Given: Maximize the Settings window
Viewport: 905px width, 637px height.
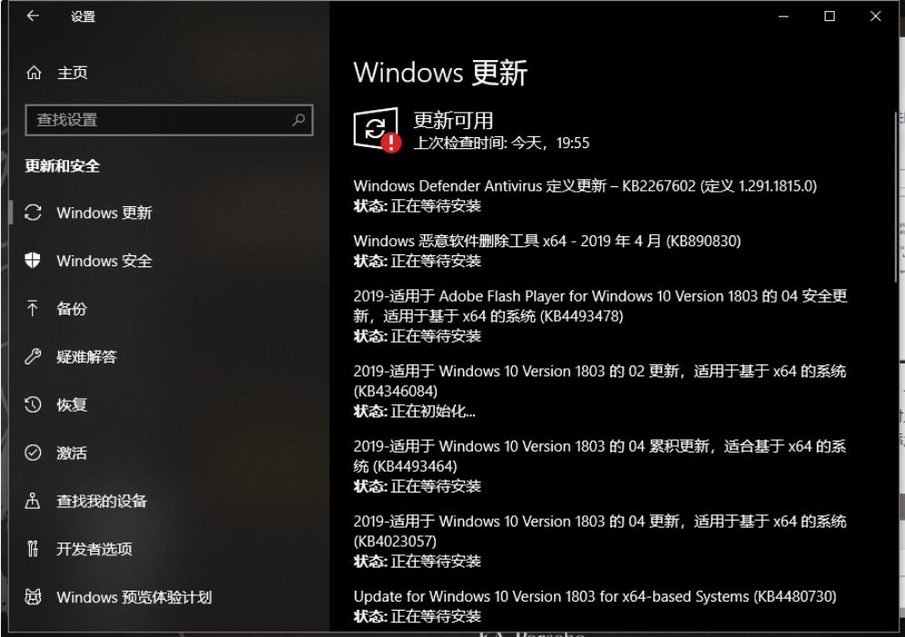Looking at the screenshot, I should [x=830, y=16].
